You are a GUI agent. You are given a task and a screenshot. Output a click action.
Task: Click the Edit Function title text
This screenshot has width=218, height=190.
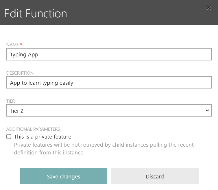tap(36, 14)
